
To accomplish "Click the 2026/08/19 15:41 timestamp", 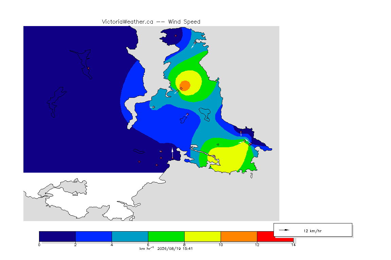I will point(175,248).
